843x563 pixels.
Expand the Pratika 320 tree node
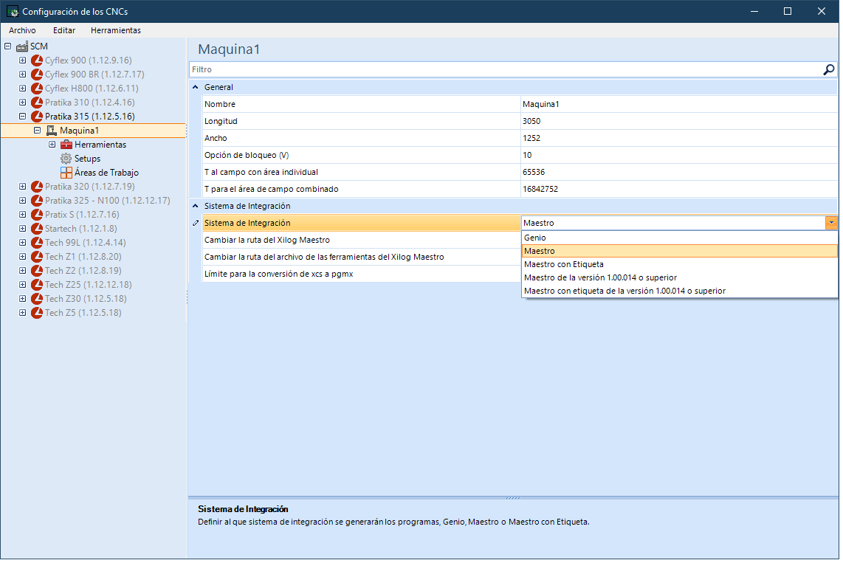pos(23,187)
